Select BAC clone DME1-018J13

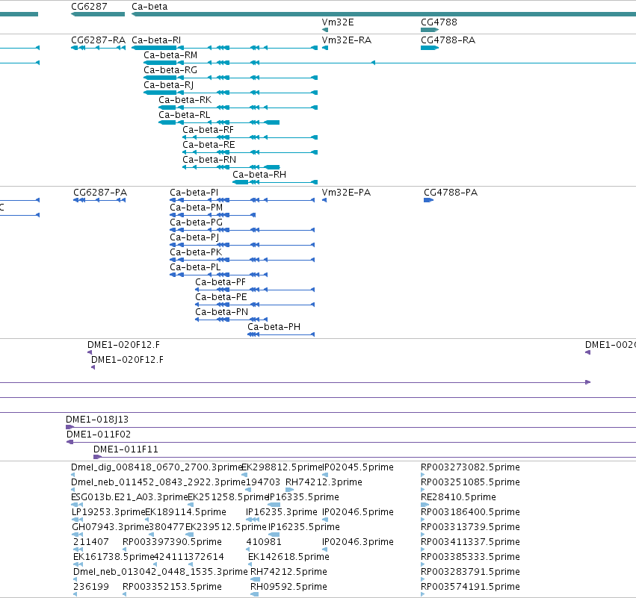point(97,420)
